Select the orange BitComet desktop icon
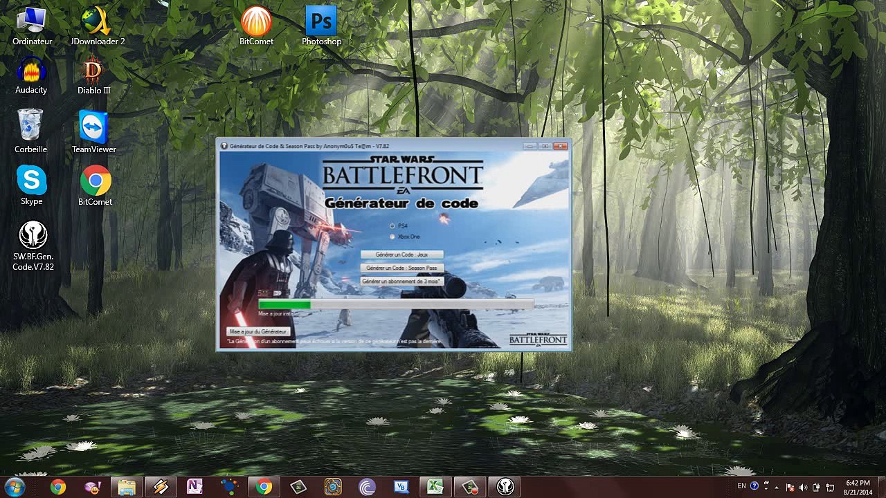Viewport: 886px width, 498px height. click(x=256, y=27)
